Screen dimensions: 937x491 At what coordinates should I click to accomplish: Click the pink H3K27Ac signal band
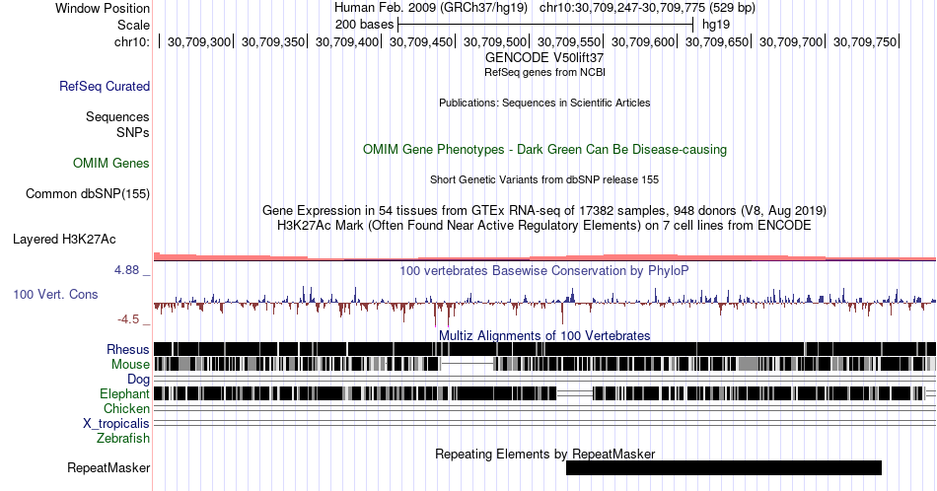(x=544, y=257)
